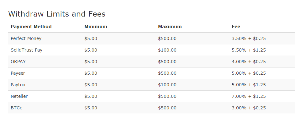Click Perfect Money's $5.00 minimum cell

(x=91, y=38)
